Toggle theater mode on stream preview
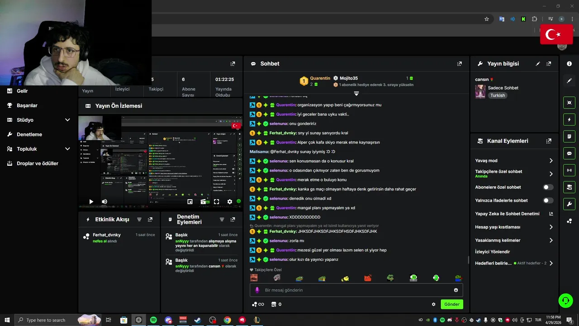 point(204,201)
